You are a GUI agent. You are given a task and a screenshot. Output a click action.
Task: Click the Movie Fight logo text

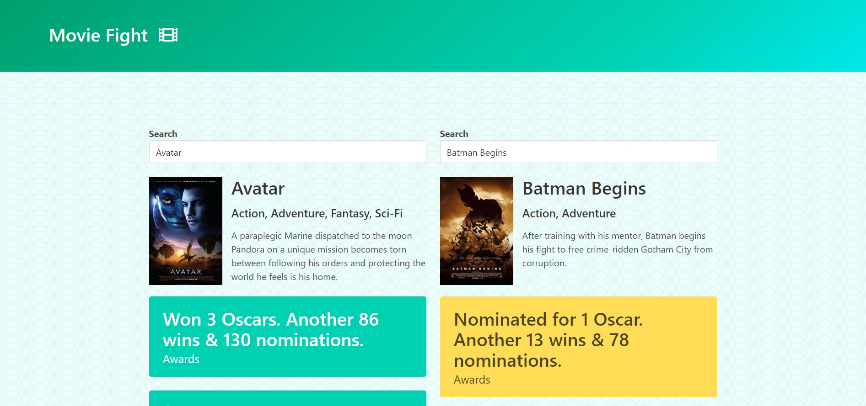(99, 35)
